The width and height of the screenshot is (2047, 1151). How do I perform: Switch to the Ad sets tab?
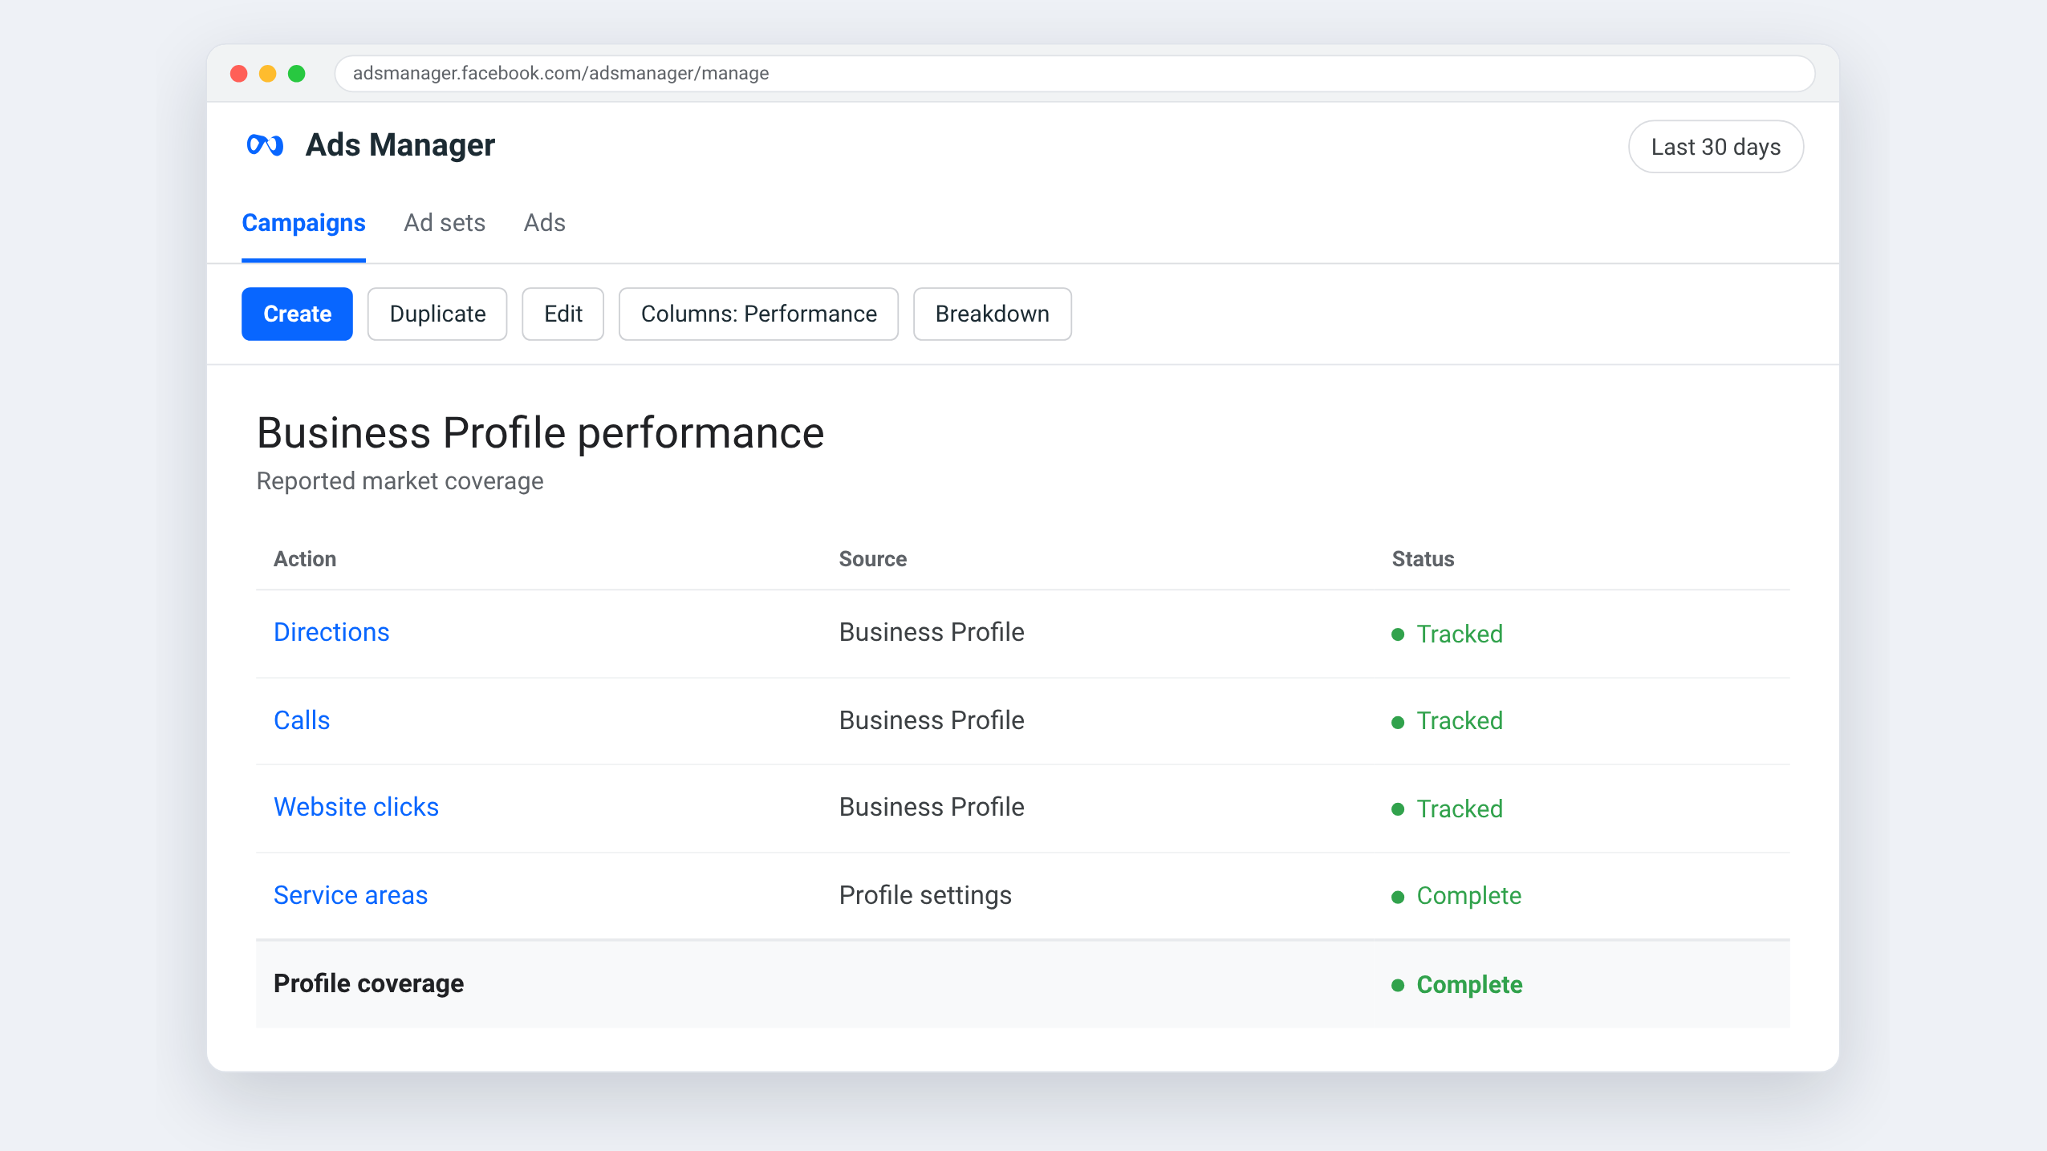point(445,222)
